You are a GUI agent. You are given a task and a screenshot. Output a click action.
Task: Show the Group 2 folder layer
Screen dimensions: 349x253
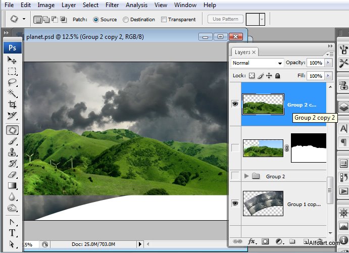click(x=235, y=176)
